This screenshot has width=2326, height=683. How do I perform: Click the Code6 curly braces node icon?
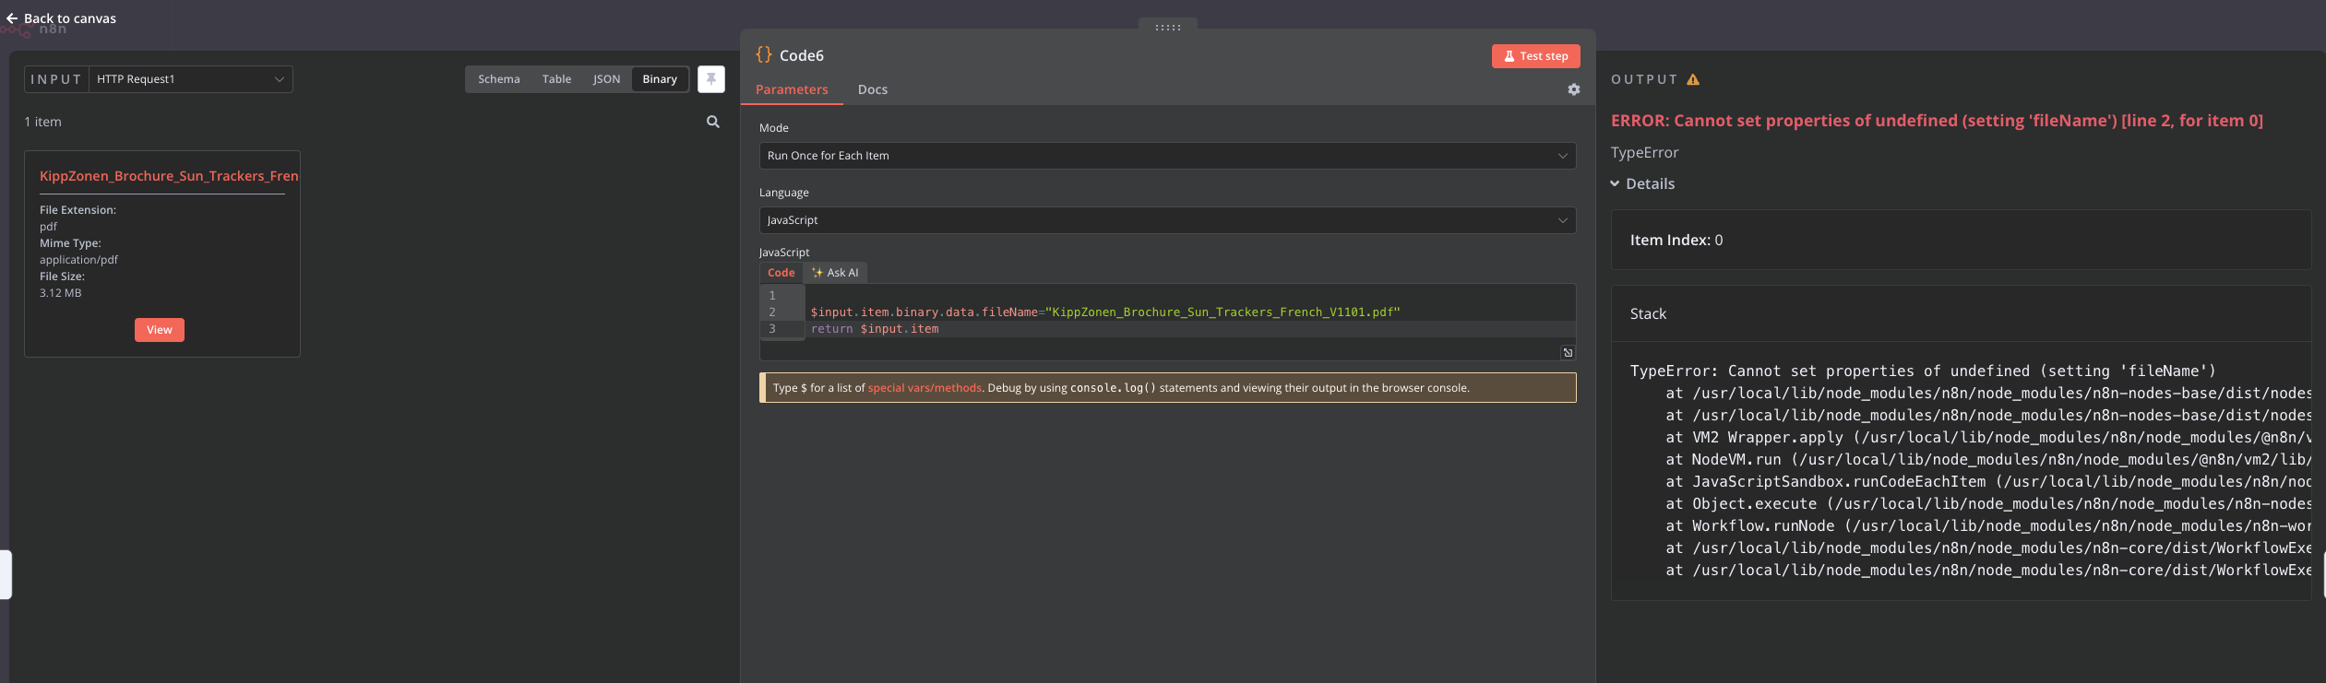click(763, 55)
